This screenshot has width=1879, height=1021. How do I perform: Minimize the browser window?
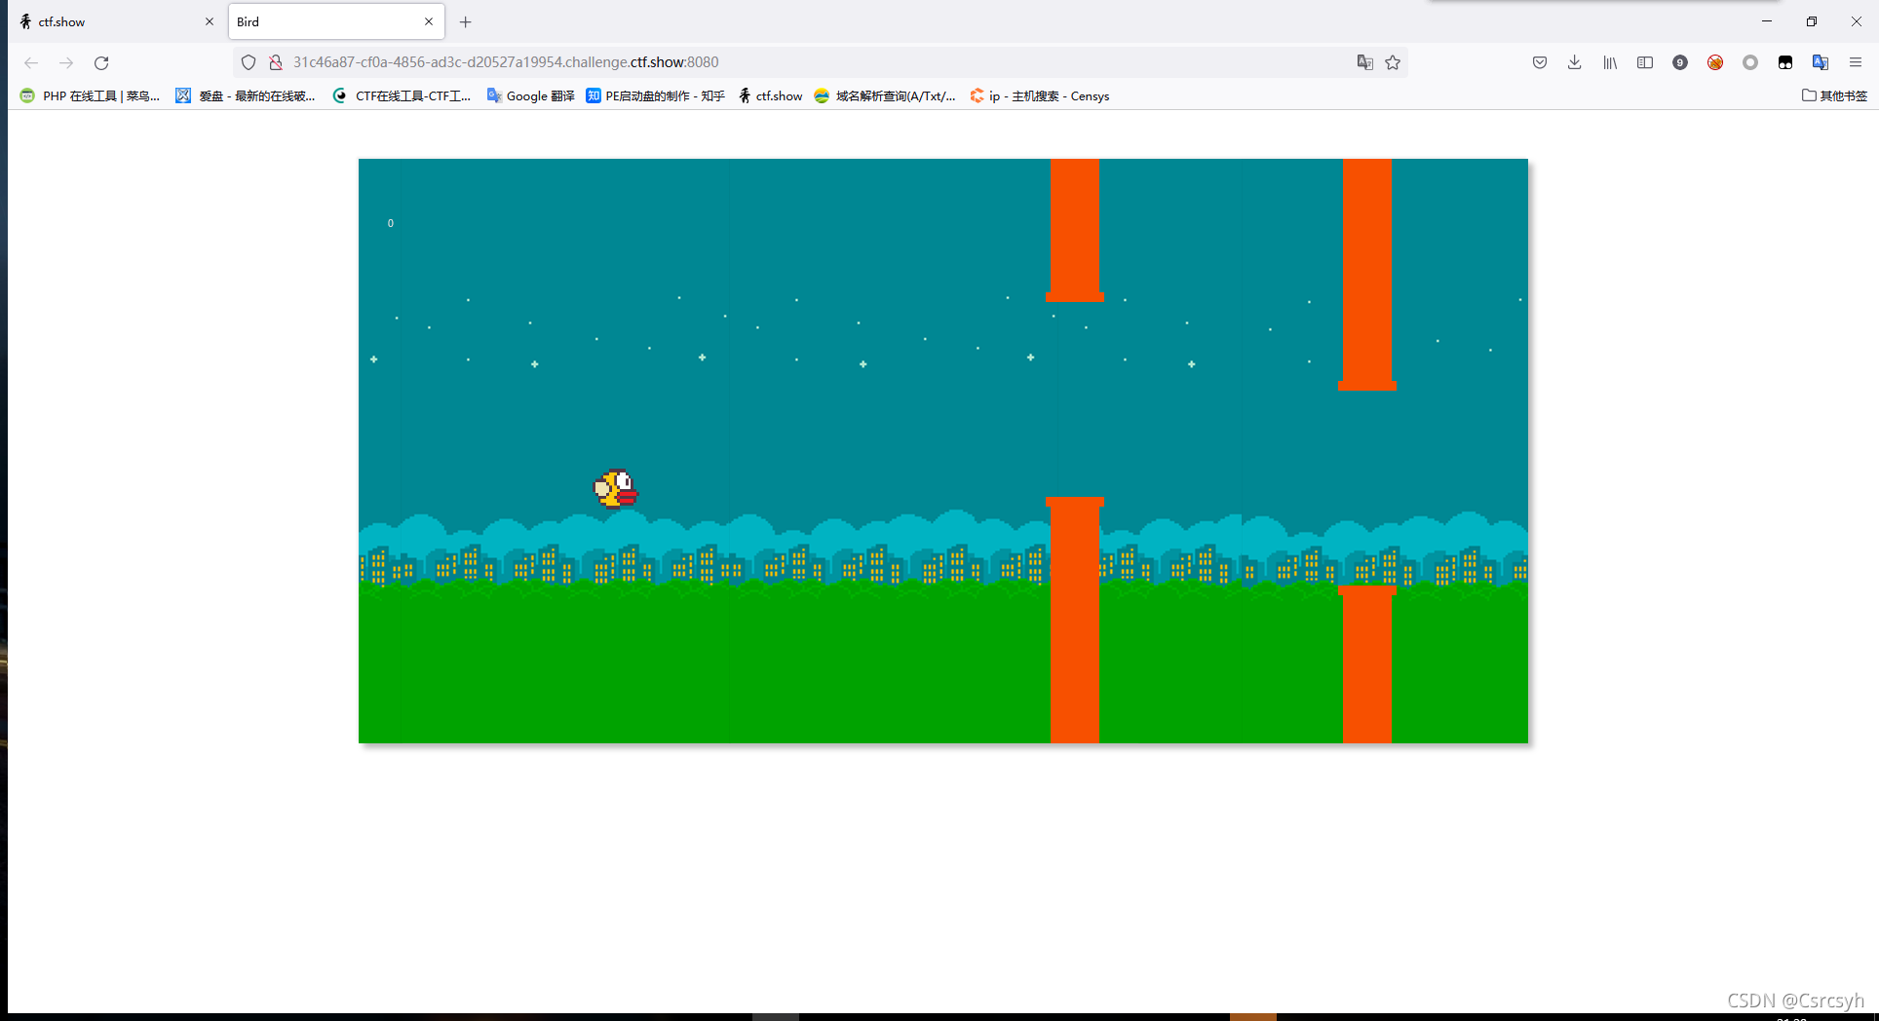pos(1767,21)
